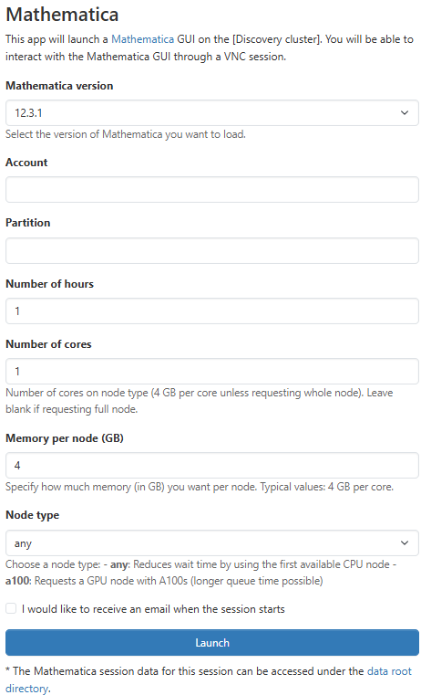This screenshot has height=695, width=421.
Task: Click the Memory per node (GB) field
Action: pos(211,465)
